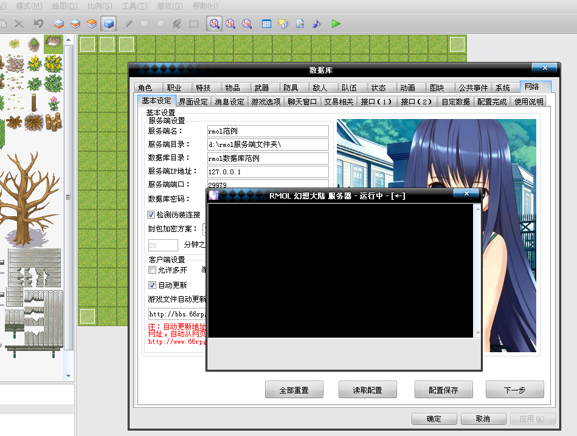Click the 配置保存 button
This screenshot has height=436, width=577.
pos(443,390)
